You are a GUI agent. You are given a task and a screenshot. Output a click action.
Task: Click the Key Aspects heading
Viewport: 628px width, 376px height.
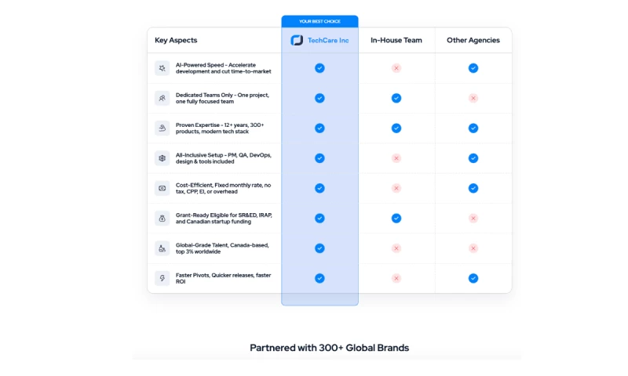[x=176, y=41]
